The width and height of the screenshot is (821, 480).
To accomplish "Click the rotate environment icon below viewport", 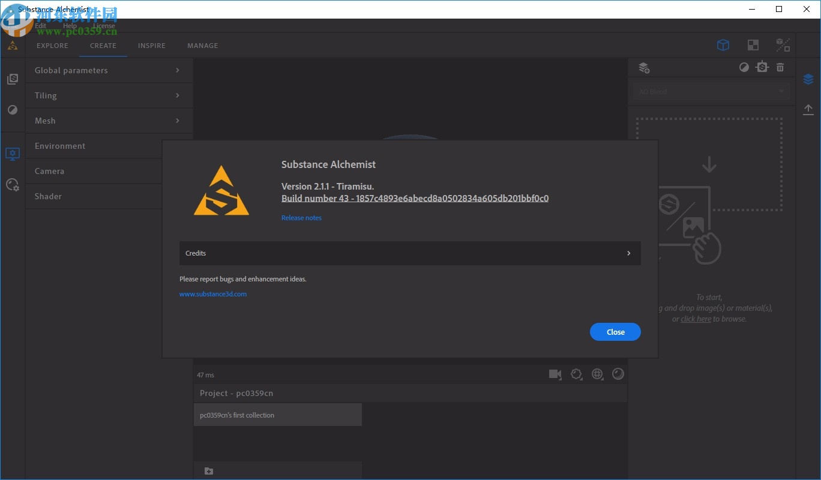I will (x=576, y=374).
